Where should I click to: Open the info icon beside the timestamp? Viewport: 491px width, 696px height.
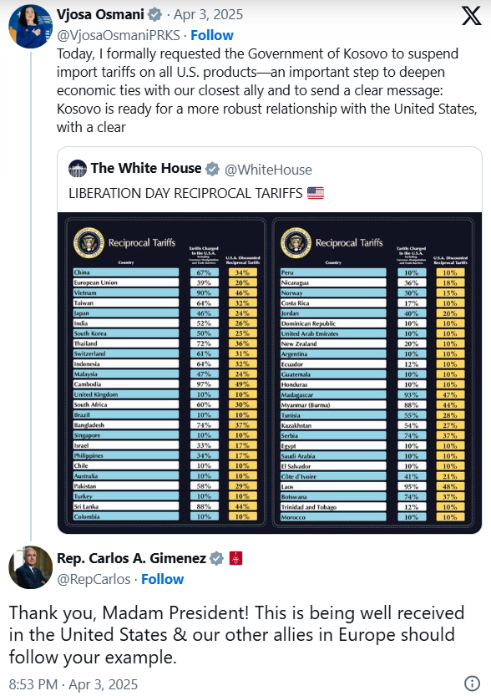click(472, 683)
